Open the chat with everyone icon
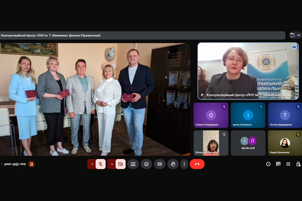The image size is (302, 201). click(x=278, y=164)
